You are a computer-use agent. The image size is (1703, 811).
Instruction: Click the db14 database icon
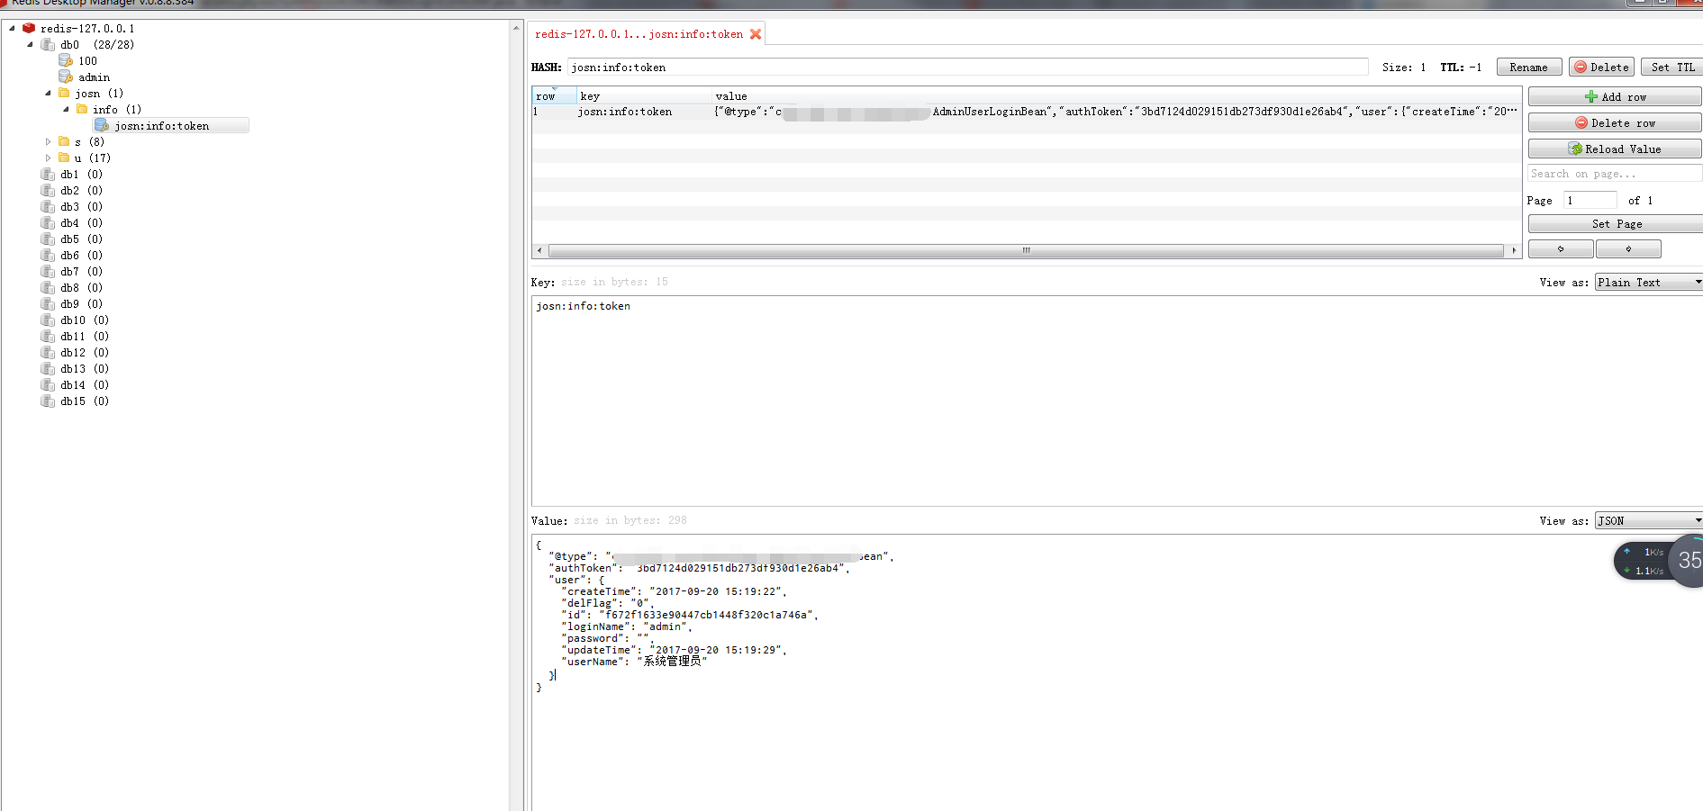pyautogui.click(x=48, y=384)
